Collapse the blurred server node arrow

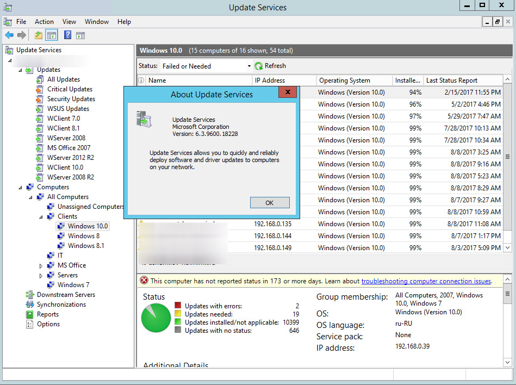tap(10, 60)
